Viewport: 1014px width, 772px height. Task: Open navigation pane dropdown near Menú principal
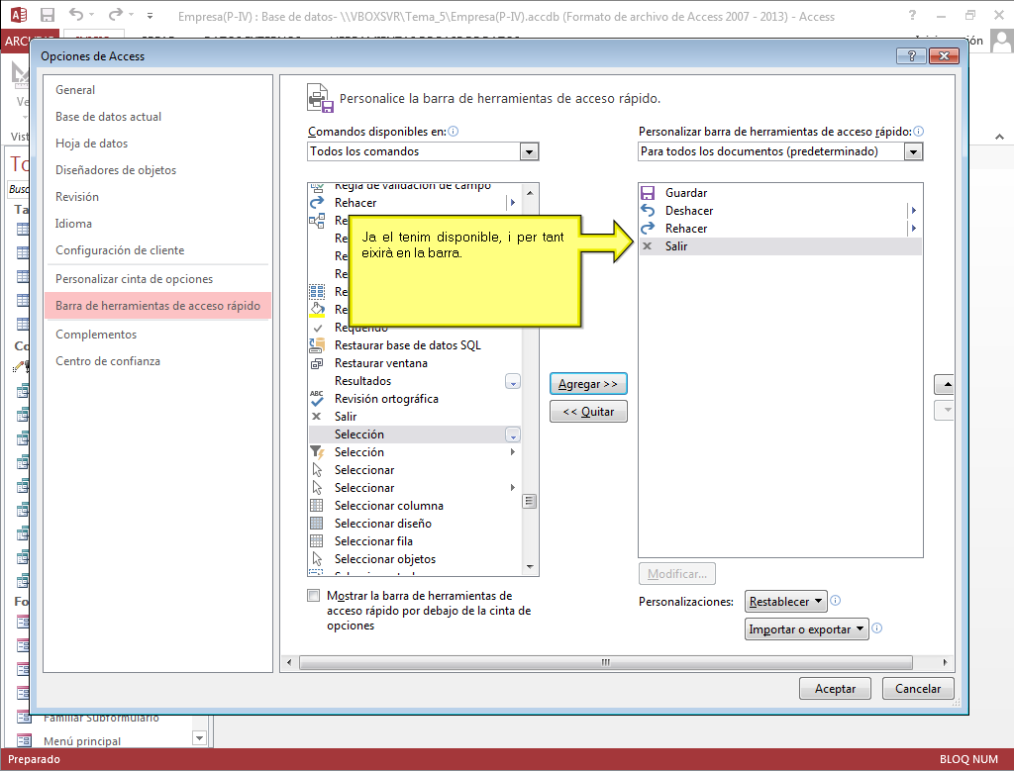coord(200,737)
